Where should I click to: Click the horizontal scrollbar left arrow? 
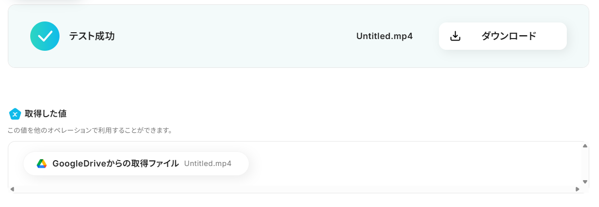12,189
